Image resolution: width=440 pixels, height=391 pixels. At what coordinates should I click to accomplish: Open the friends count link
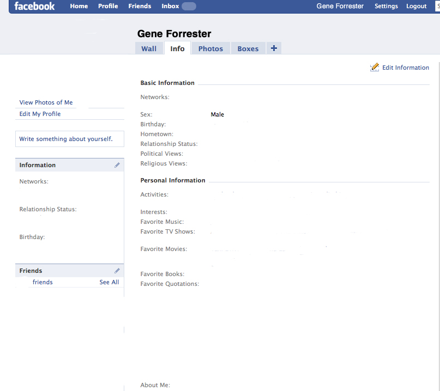(x=43, y=282)
